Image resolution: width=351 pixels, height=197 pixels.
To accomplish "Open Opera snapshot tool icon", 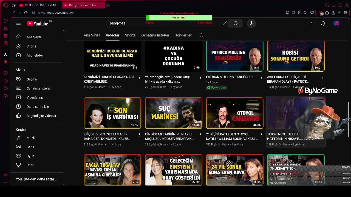I will tap(293, 13).
